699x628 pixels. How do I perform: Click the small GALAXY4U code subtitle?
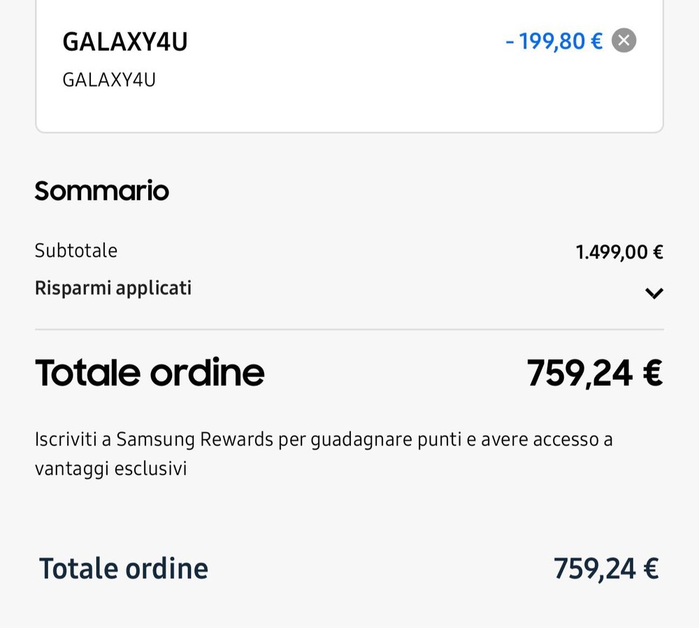[x=109, y=80]
